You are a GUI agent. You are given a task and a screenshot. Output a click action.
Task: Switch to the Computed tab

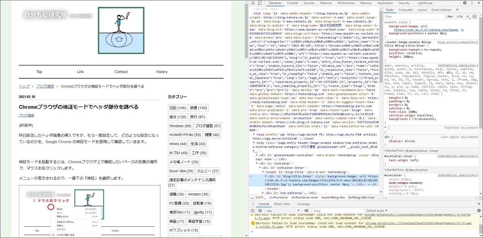(x=405, y=10)
